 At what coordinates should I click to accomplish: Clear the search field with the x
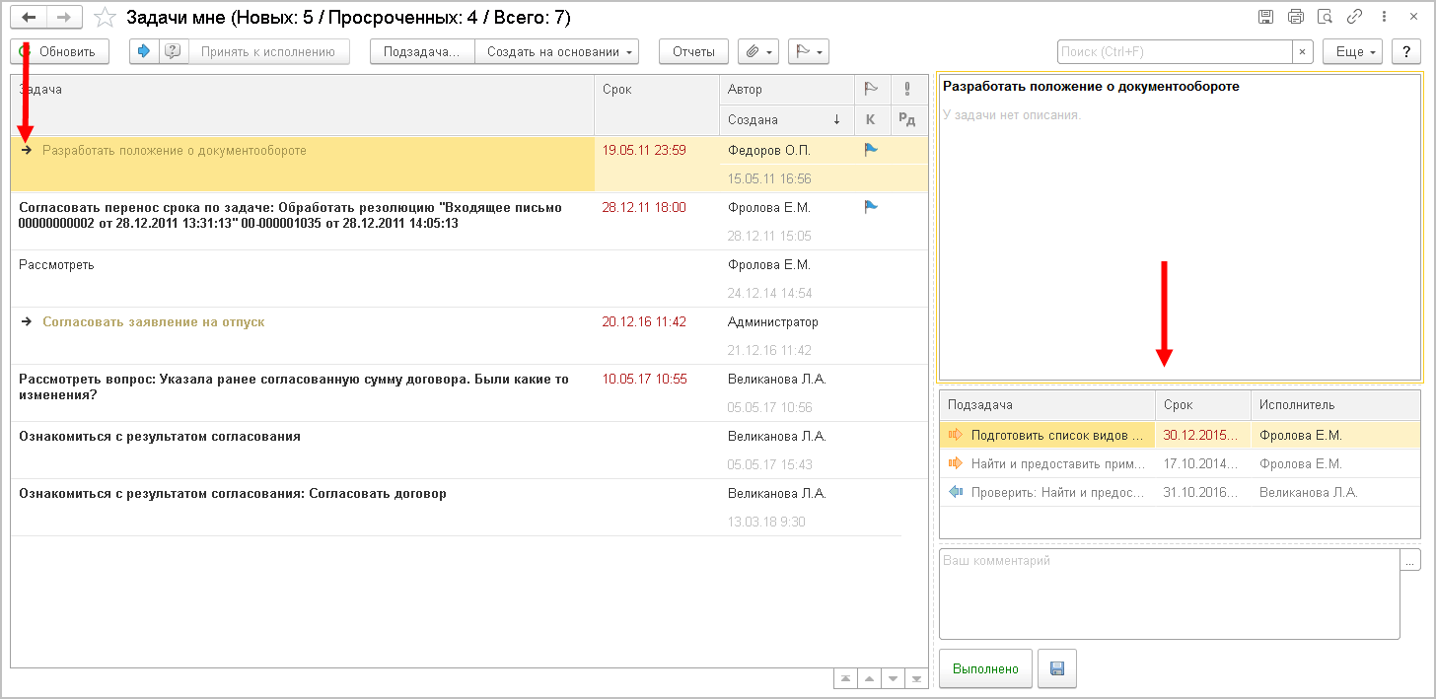[1303, 52]
